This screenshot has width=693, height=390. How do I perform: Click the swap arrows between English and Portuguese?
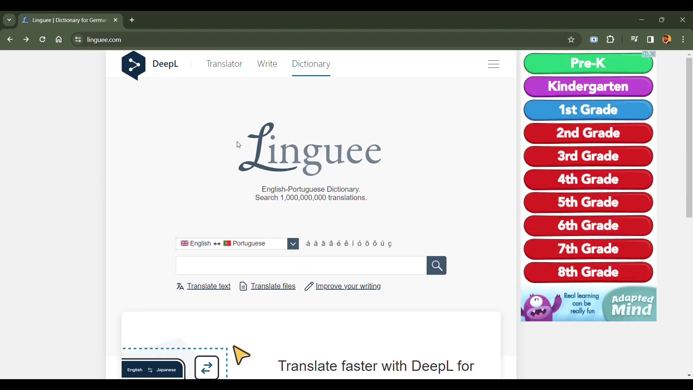pyautogui.click(x=217, y=244)
